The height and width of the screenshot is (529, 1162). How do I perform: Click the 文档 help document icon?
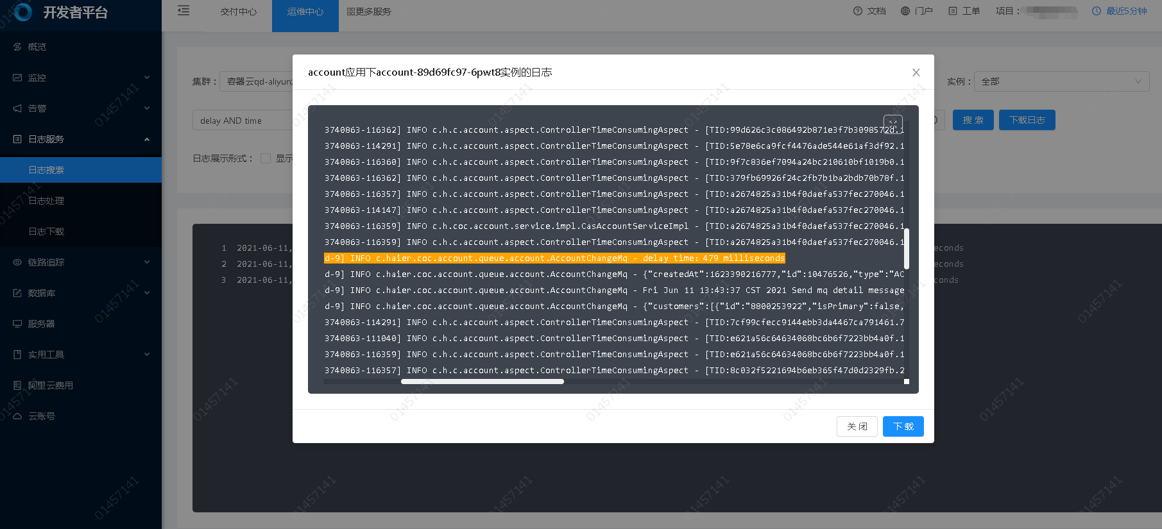pos(858,11)
